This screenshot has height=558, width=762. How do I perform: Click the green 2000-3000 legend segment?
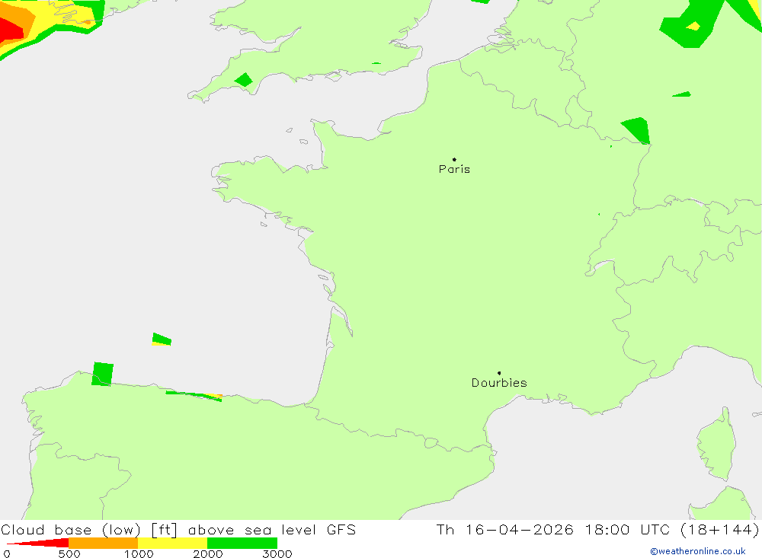pyautogui.click(x=242, y=543)
